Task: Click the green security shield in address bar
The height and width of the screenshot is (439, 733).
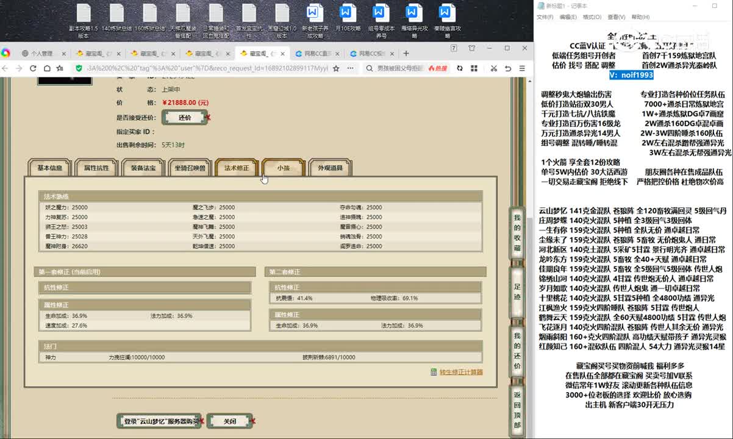Action: (79, 68)
